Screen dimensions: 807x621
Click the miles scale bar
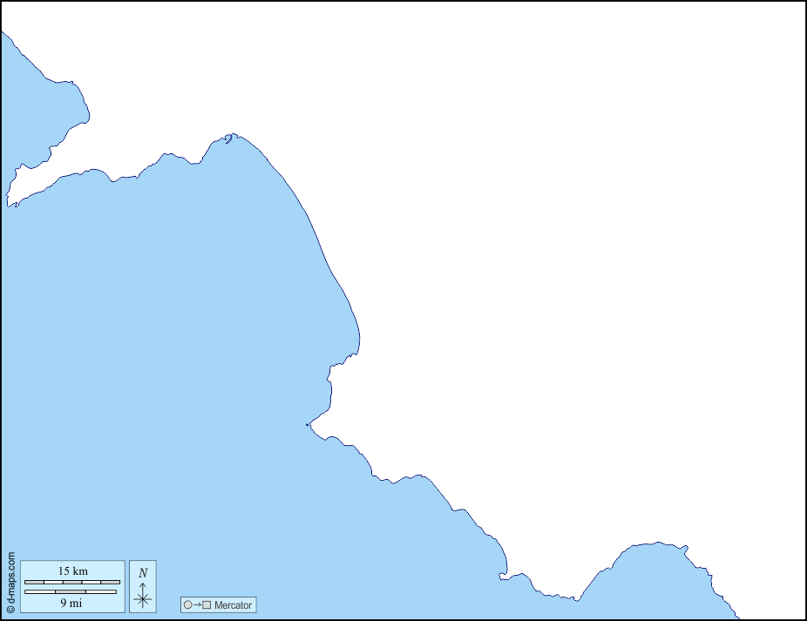(72, 592)
